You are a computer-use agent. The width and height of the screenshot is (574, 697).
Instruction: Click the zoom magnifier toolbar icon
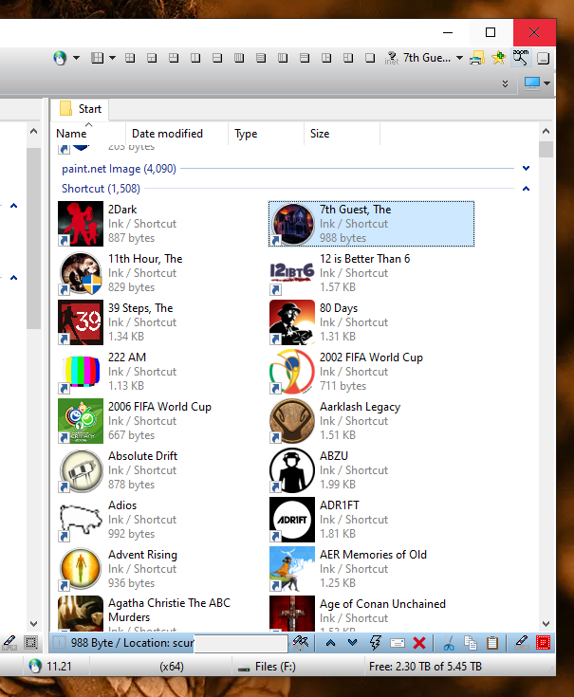click(521, 58)
